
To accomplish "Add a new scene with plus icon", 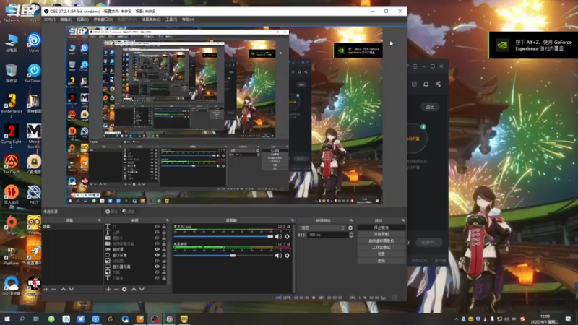I will (x=46, y=290).
